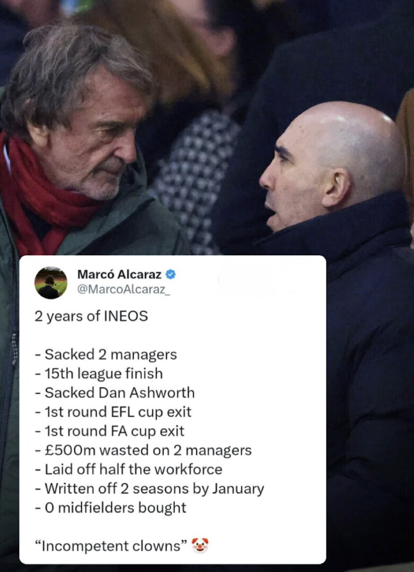Click the '1st round EFL cup exit' line
Image resolution: width=414 pixels, height=572 pixels.
tap(113, 412)
